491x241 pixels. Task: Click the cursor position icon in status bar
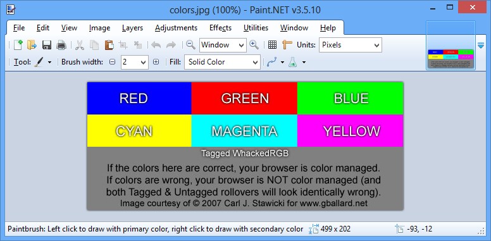pyautogui.click(x=399, y=229)
